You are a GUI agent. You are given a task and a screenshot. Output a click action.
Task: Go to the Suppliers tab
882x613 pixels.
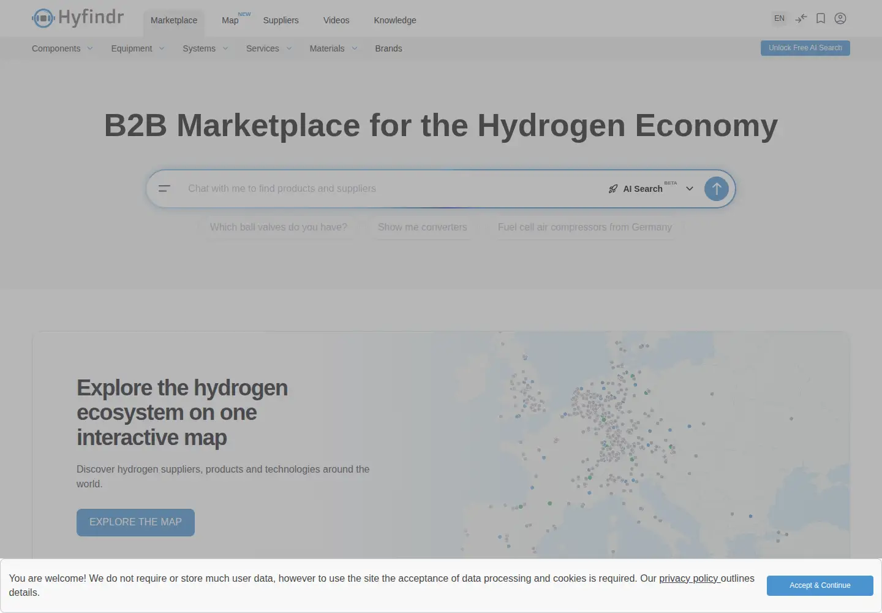tap(281, 20)
